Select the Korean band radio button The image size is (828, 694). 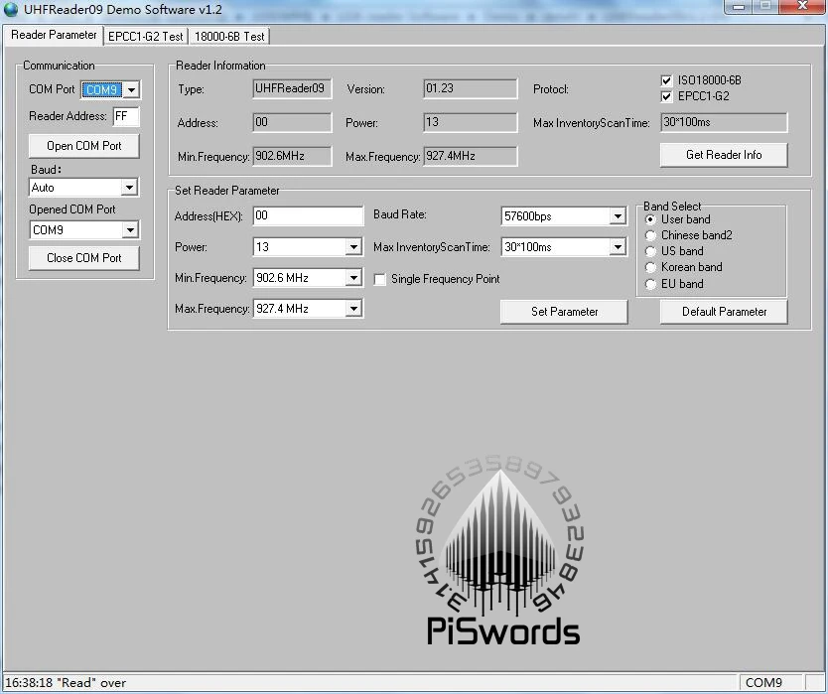click(x=650, y=267)
